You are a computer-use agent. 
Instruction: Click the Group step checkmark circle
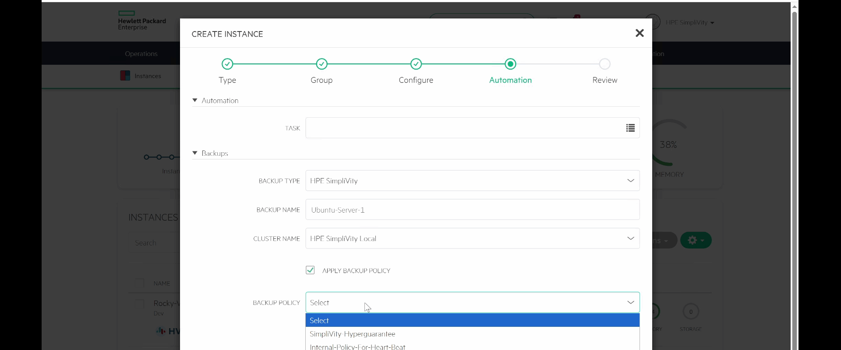point(322,64)
